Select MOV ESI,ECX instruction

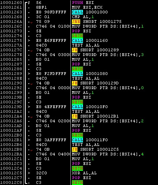87,7
